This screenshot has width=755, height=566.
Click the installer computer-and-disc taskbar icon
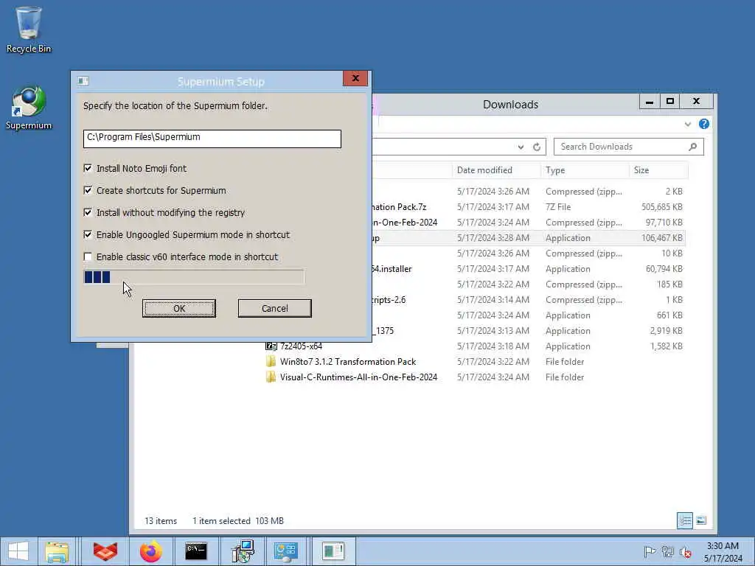click(242, 551)
